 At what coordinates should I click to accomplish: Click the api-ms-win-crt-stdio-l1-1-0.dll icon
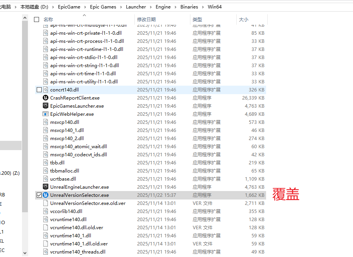coord(46,57)
